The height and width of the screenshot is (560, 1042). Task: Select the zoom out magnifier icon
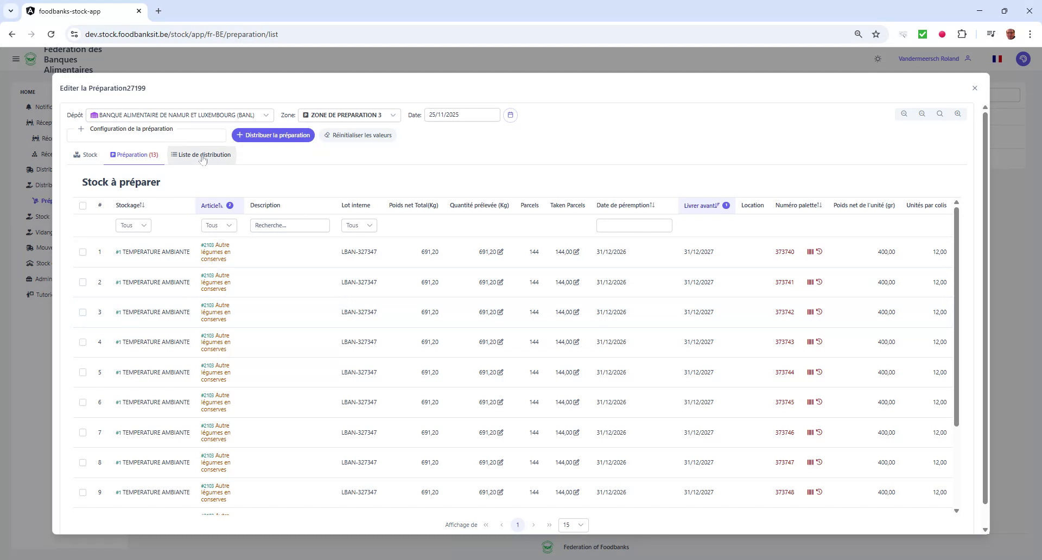(922, 114)
